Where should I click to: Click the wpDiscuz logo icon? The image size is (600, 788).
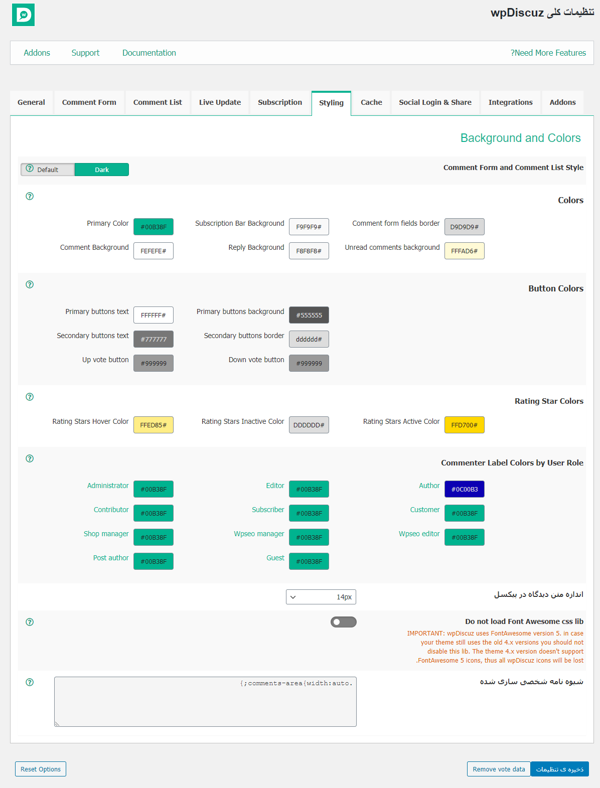(x=23, y=15)
